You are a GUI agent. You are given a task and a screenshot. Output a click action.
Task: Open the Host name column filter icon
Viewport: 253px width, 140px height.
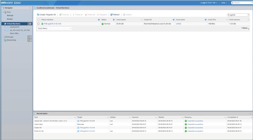click(x=205, y=20)
